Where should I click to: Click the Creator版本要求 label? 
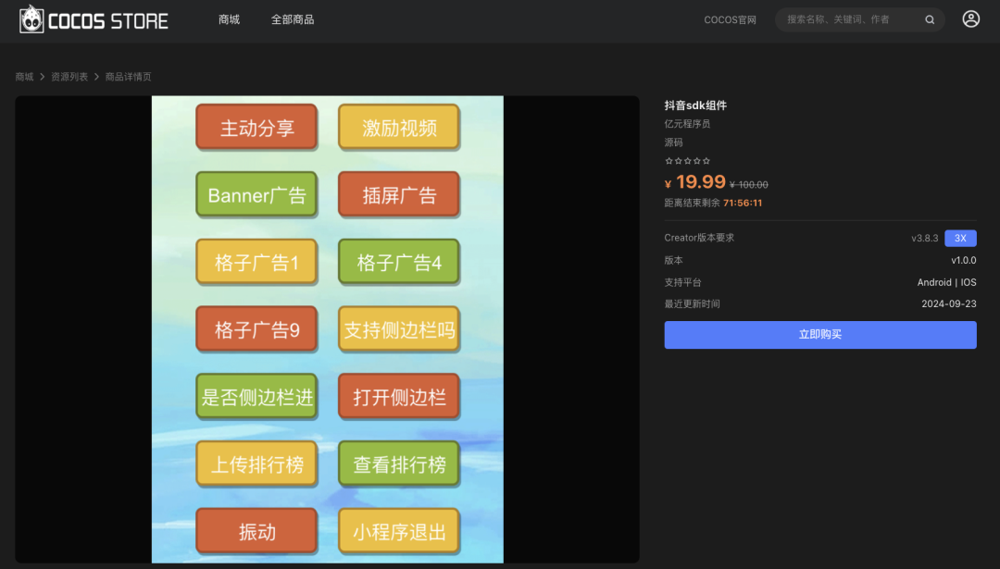(x=699, y=238)
